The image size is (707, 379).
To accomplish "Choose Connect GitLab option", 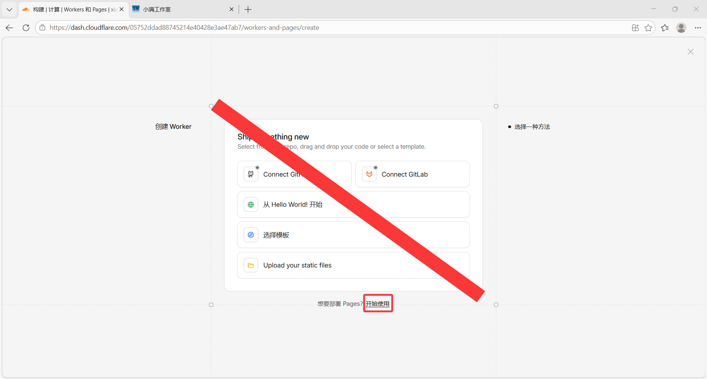I will [x=412, y=174].
